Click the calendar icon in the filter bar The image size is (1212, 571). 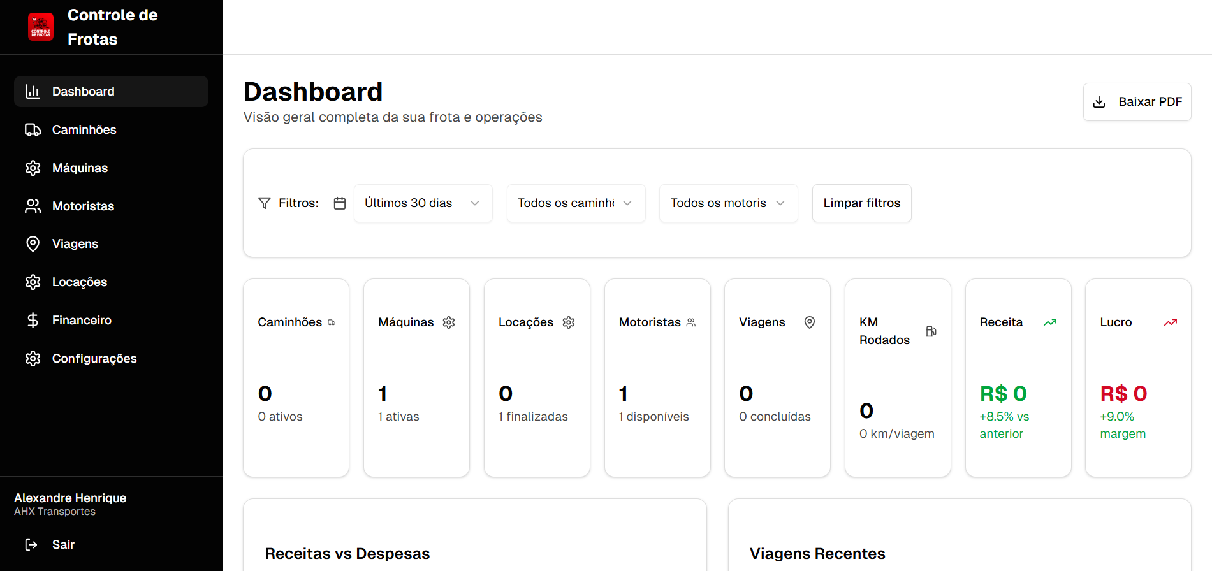340,203
